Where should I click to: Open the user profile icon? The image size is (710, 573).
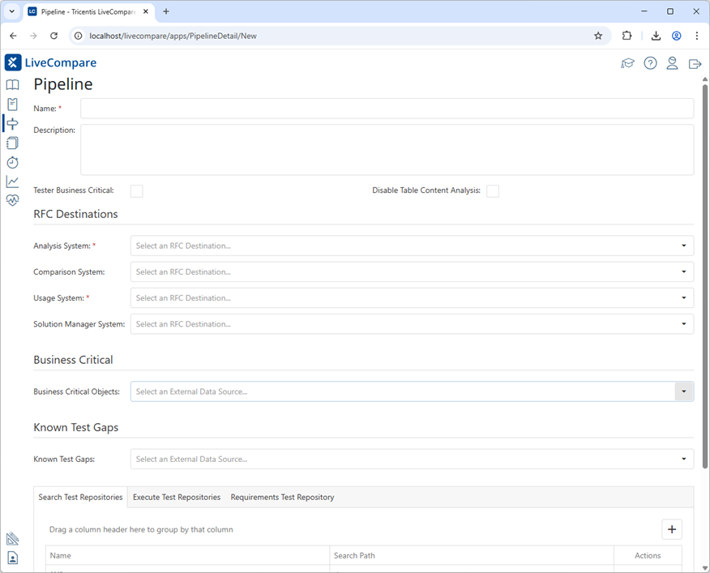pos(672,62)
